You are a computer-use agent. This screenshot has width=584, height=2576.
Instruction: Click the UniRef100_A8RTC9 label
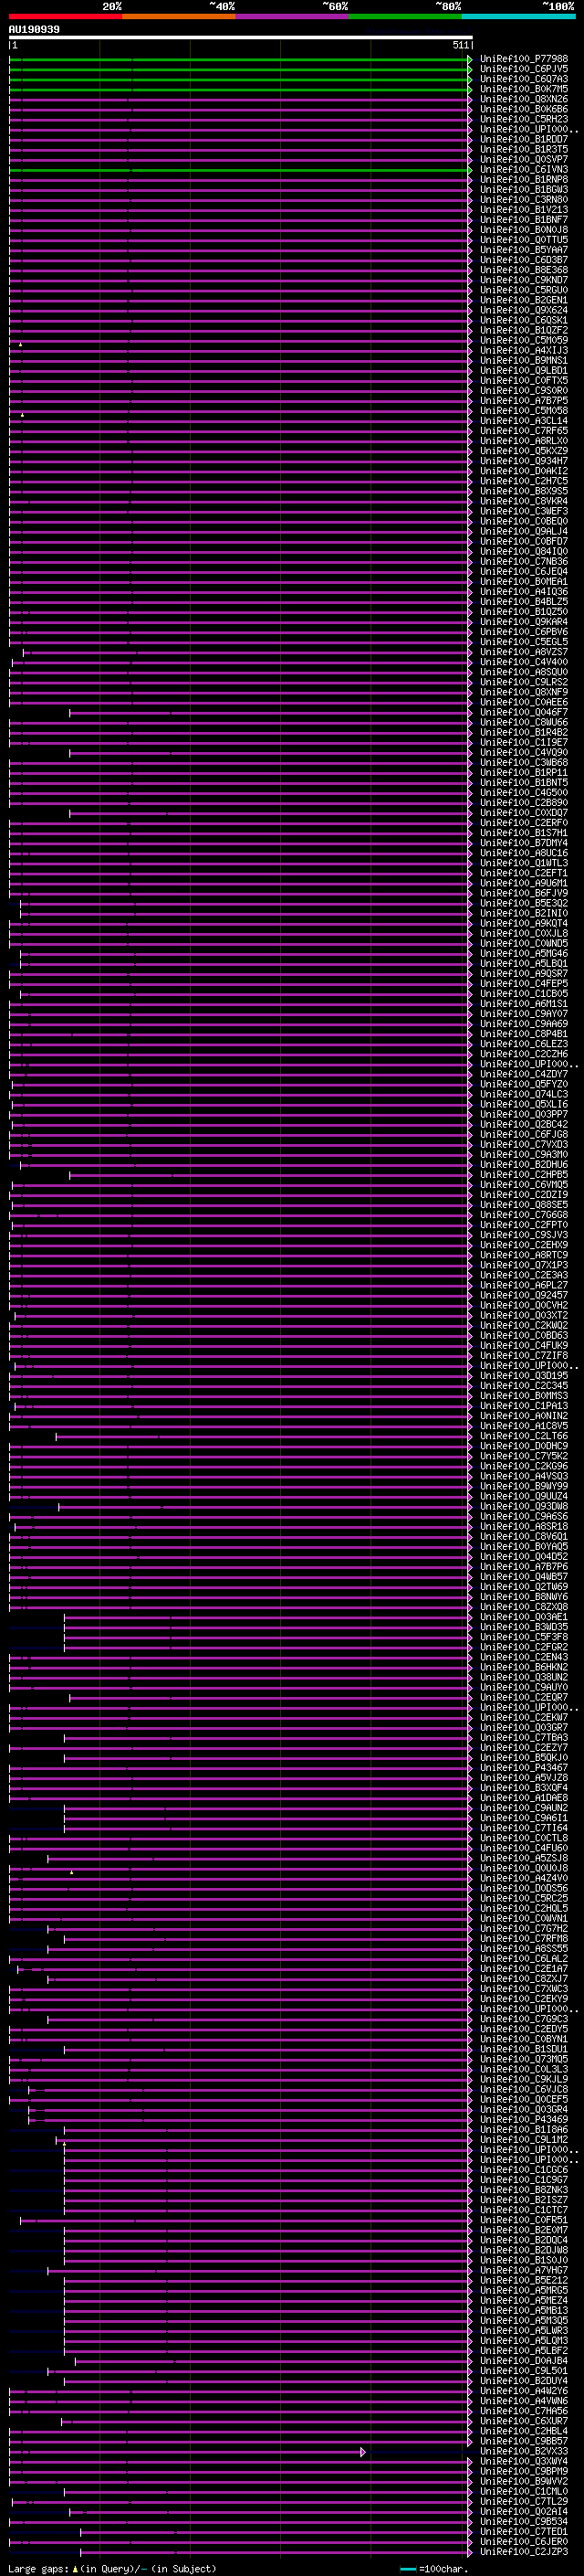523,1255
